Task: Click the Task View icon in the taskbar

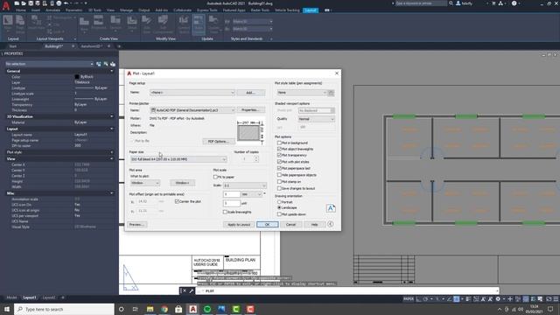Action: click(136, 309)
